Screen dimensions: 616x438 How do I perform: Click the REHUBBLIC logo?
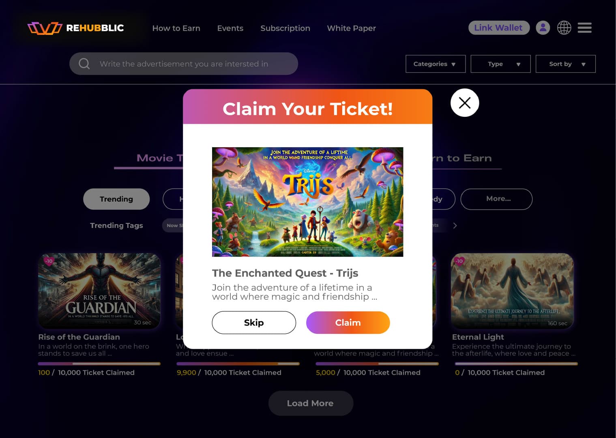point(76,28)
